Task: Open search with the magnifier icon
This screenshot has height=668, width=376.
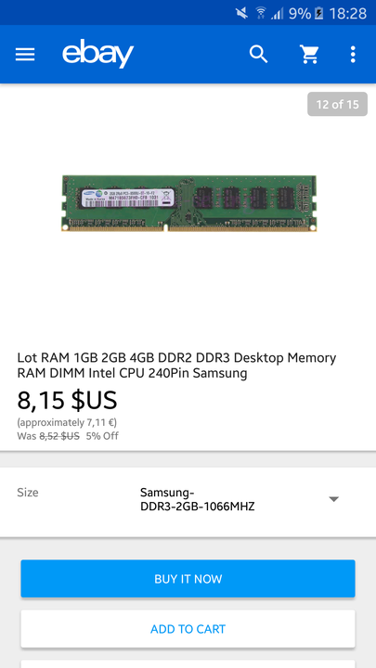Action: [x=259, y=55]
